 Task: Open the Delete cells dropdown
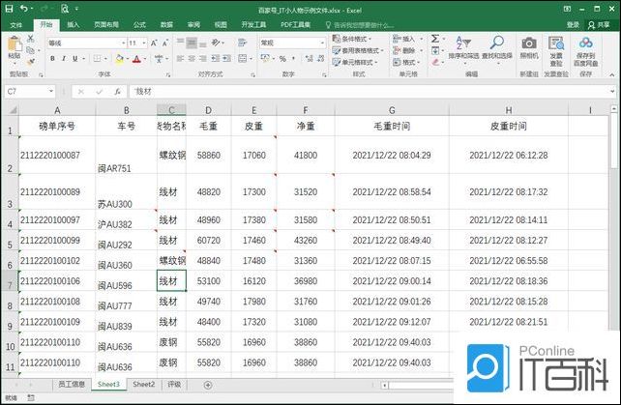coord(407,50)
